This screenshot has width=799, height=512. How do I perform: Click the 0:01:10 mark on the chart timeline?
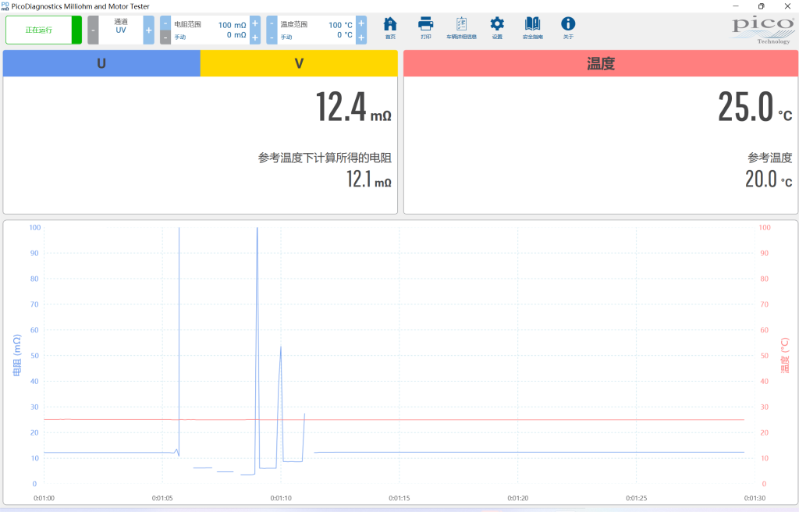281,498
